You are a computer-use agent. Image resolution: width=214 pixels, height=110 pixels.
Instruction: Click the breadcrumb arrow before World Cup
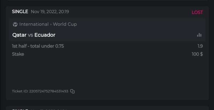tap(51, 24)
